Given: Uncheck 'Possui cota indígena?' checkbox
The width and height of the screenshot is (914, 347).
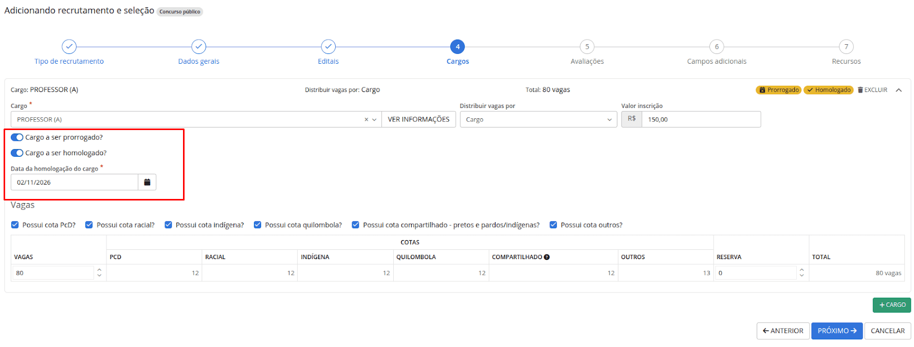Looking at the screenshot, I should tap(168, 225).
